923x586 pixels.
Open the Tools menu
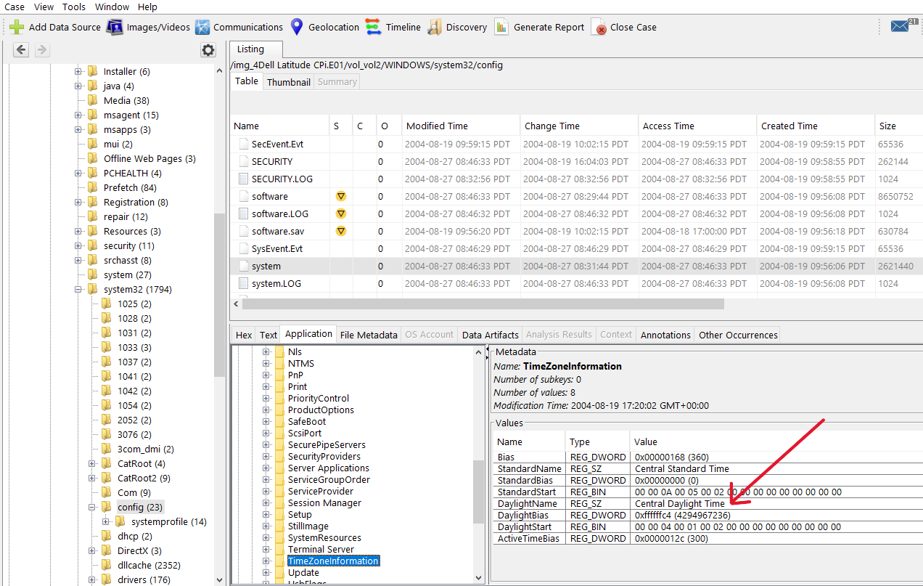74,7
